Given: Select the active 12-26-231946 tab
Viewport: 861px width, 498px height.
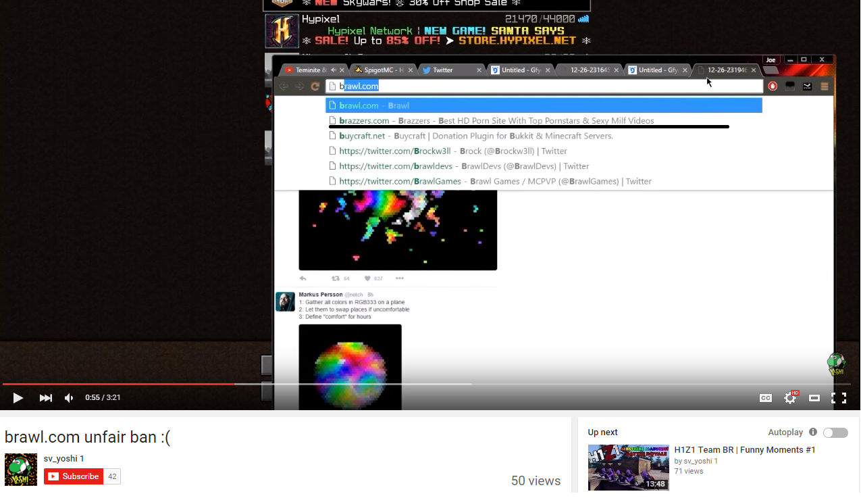Looking at the screenshot, I should pyautogui.click(x=727, y=70).
